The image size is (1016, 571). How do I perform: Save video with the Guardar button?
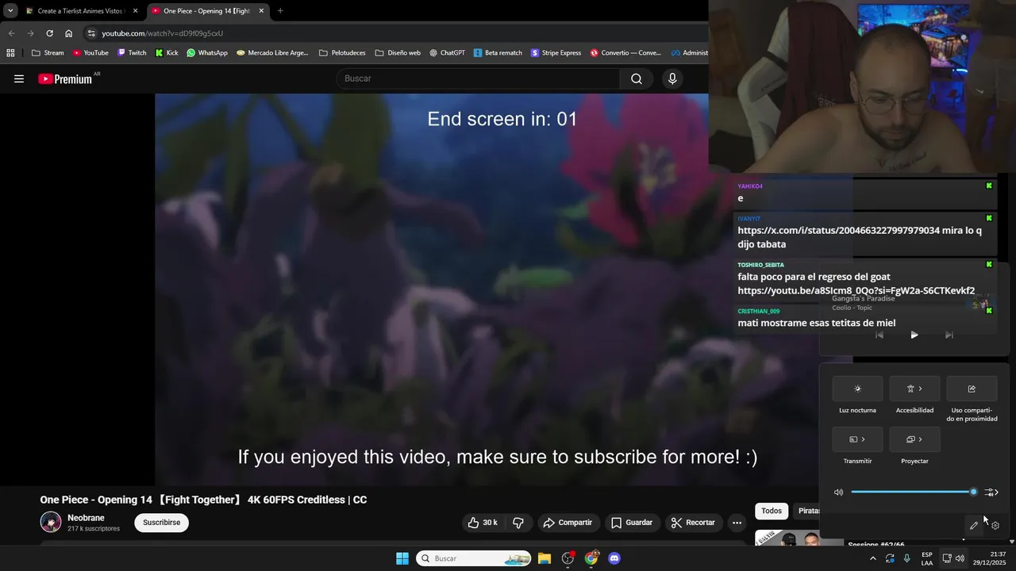tap(632, 523)
